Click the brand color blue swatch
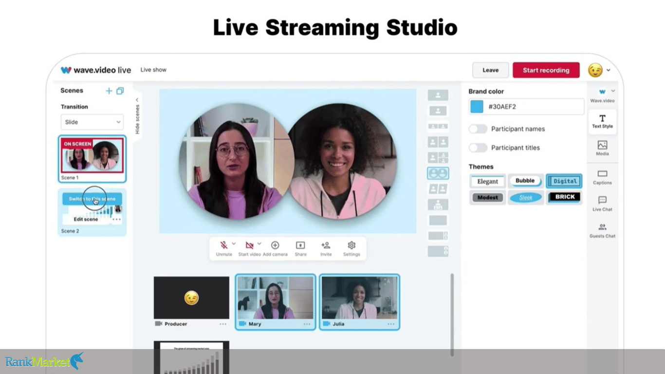This screenshot has height=374, width=665. [477, 107]
